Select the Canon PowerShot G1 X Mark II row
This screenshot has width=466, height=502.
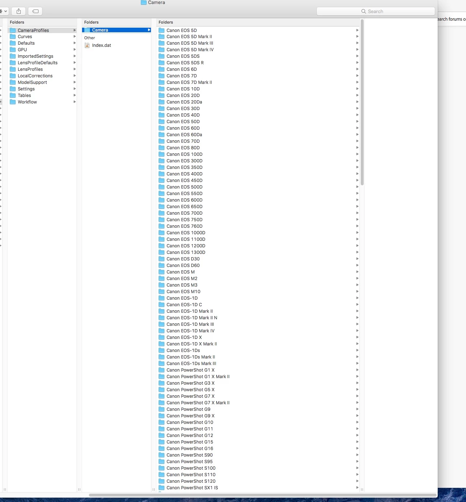258,376
